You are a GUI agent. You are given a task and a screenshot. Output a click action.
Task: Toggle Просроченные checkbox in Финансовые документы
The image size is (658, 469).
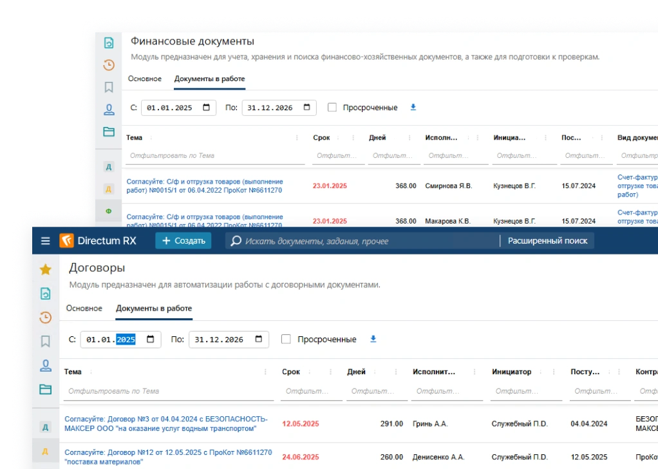coord(332,108)
